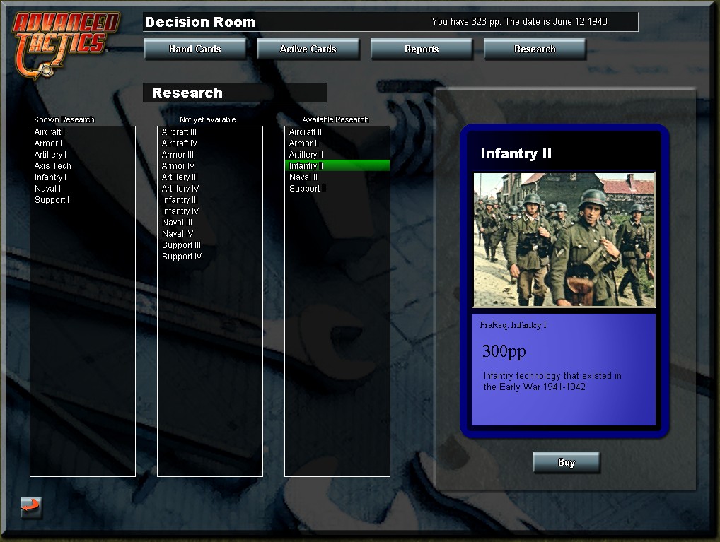Screen dimensions: 720x542
Task: Click the Infantry II card soldier image
Action: point(564,240)
